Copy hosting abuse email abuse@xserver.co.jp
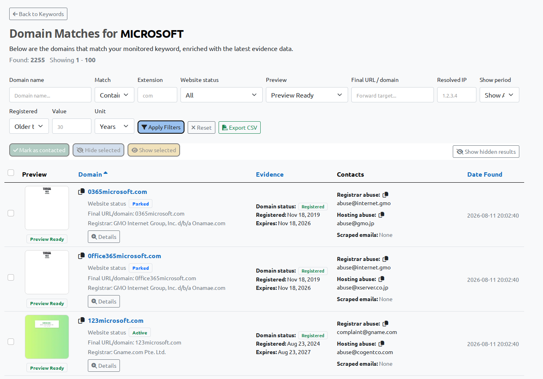This screenshot has height=379, width=543. (x=381, y=279)
